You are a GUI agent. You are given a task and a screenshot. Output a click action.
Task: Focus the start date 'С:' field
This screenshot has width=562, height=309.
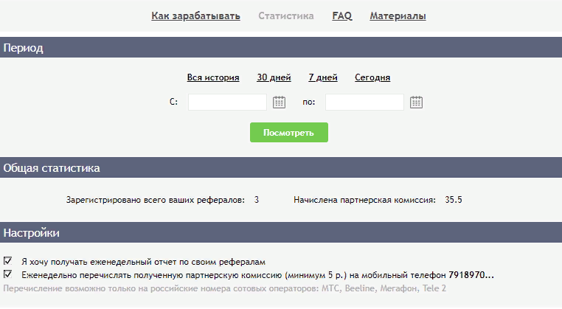tap(227, 103)
